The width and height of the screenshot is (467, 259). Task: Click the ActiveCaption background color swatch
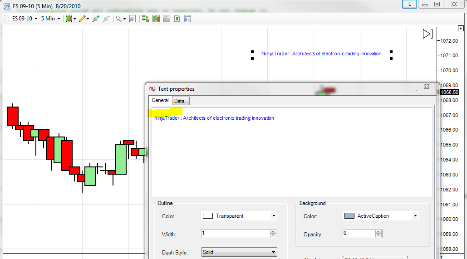point(349,216)
